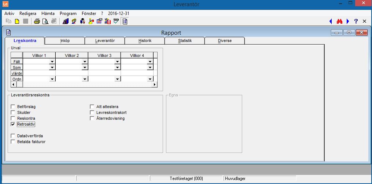Click the Fält row header
This screenshot has width=372, height=184.
pyautogui.click(x=17, y=62)
